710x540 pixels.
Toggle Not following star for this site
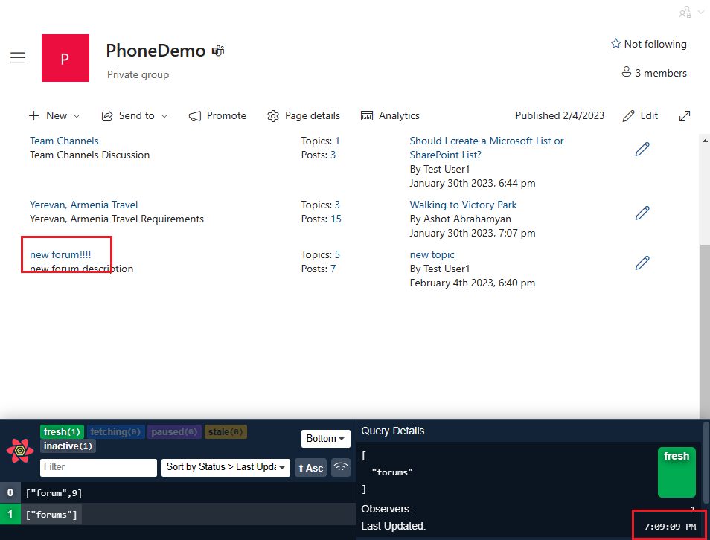(648, 44)
